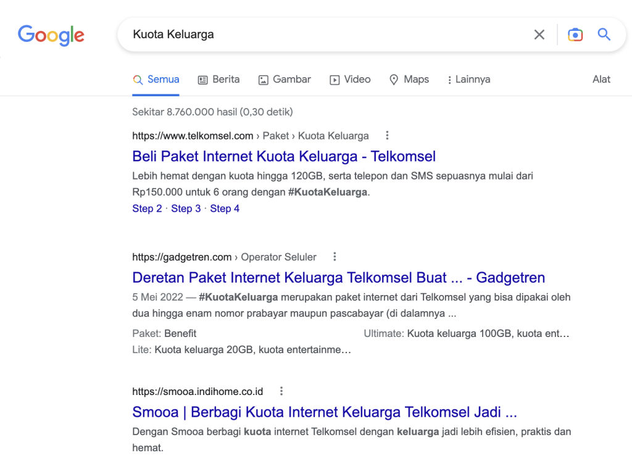Click the Step 4 sitelink

225,209
